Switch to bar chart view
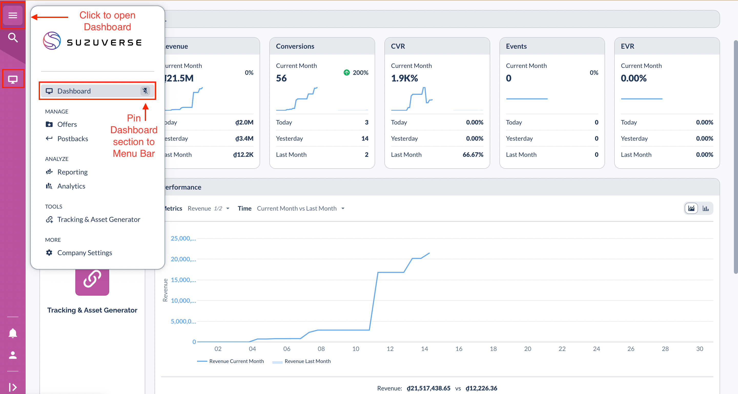Screen dimensions: 738x394 coord(705,208)
